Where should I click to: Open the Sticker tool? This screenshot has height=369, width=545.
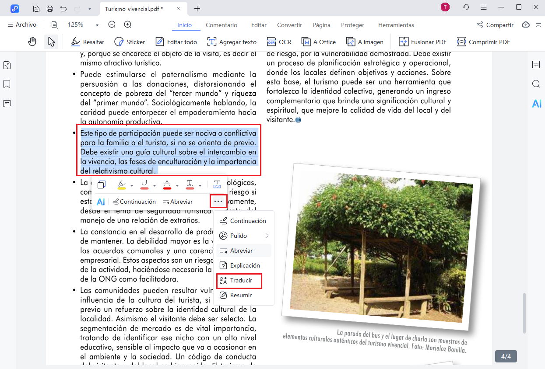point(130,42)
